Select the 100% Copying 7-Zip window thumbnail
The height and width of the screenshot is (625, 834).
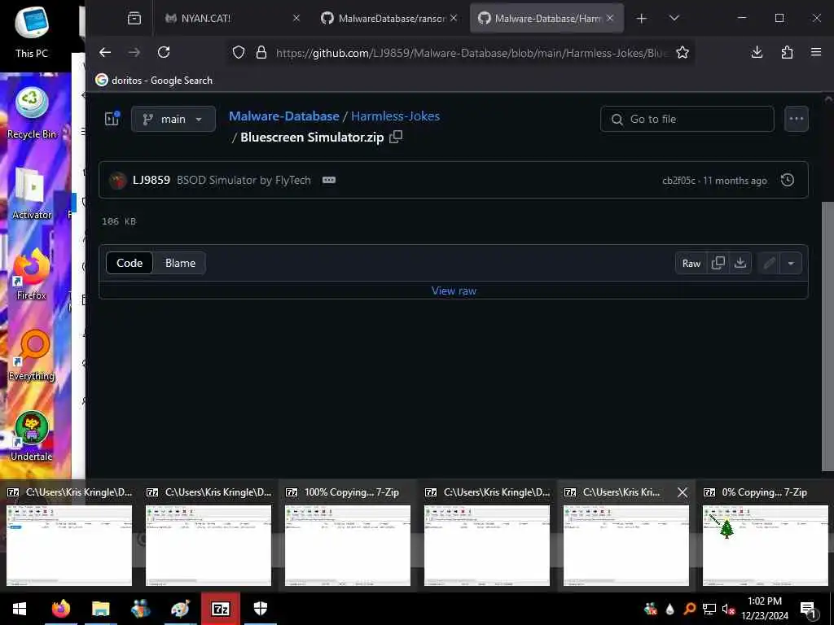click(x=348, y=537)
